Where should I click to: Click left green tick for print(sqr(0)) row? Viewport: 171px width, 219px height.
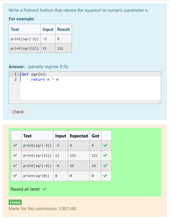pyautogui.click(x=15, y=175)
